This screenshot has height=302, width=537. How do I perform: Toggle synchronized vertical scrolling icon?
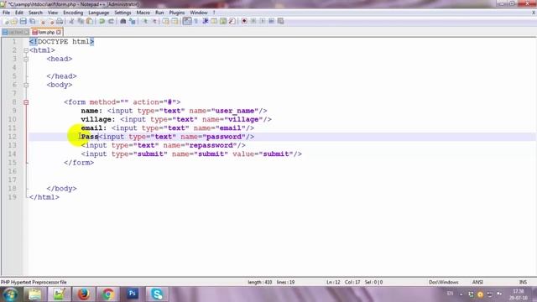tap(166, 21)
